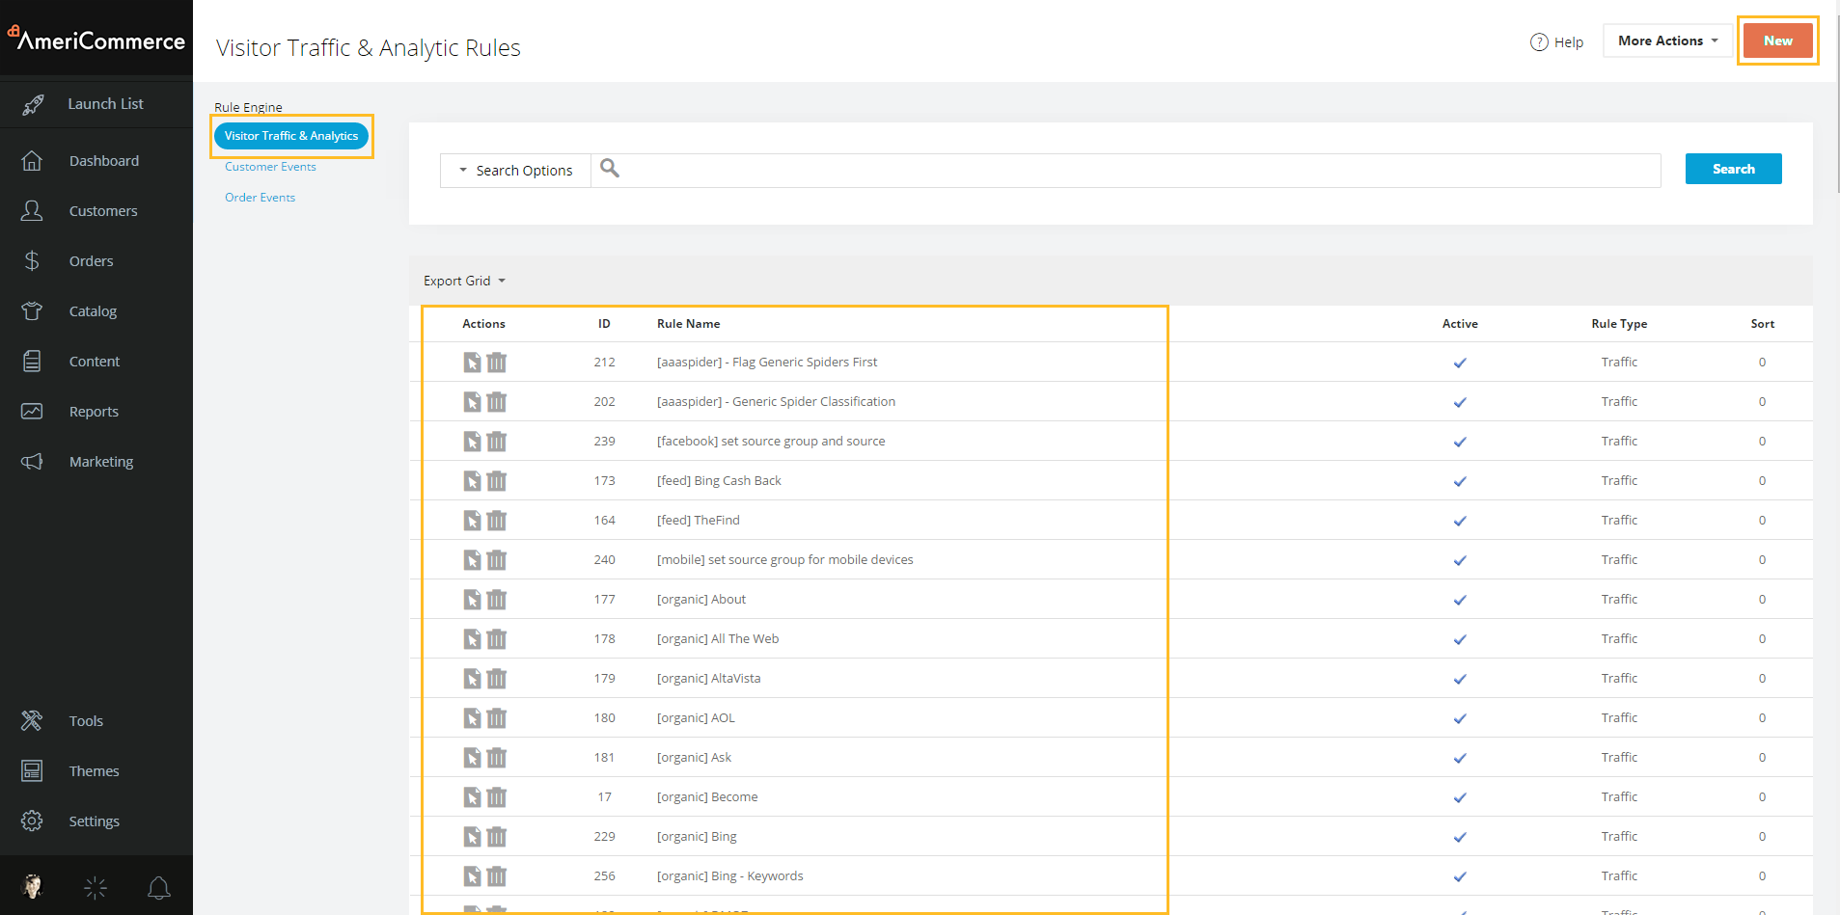Edit the mobile devices source group rule

[472, 560]
